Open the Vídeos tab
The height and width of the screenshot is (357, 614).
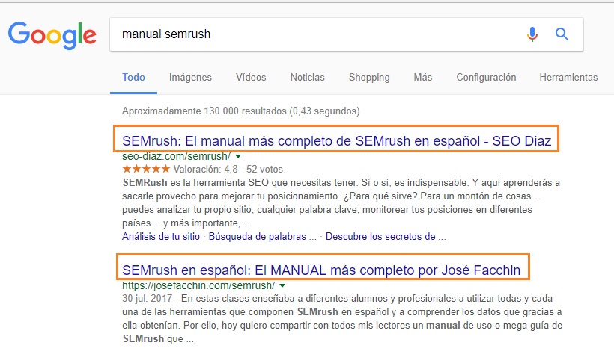point(251,77)
